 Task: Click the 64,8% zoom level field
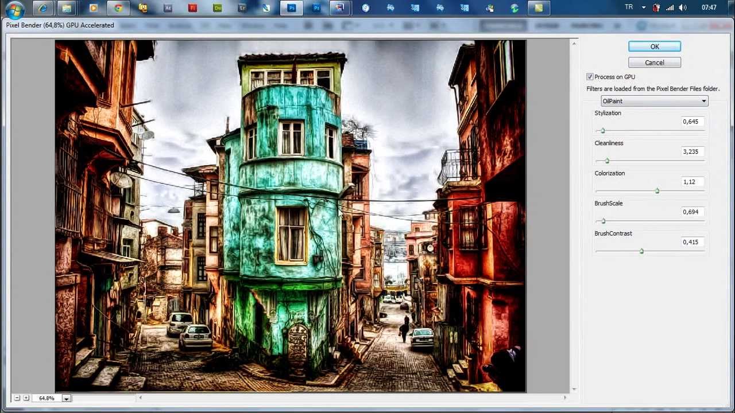tap(47, 398)
